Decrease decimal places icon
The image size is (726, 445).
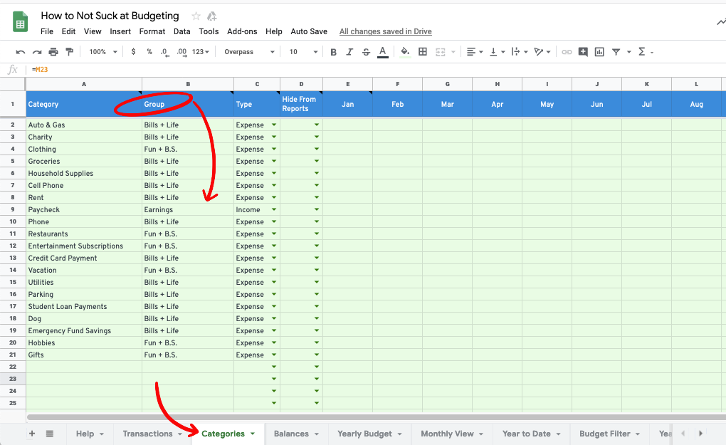pos(164,52)
